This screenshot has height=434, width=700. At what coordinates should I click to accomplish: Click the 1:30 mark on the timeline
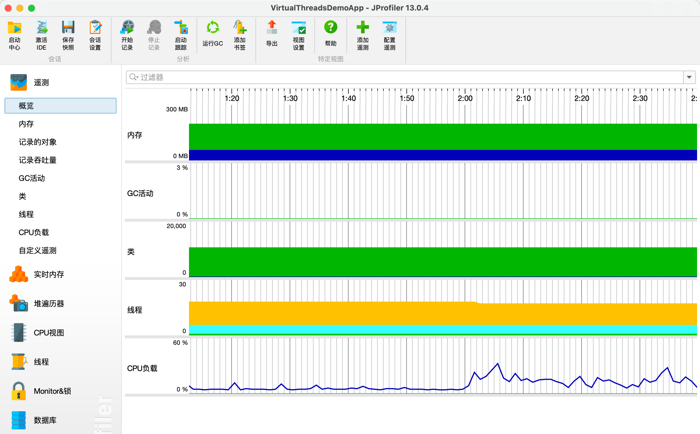pyautogui.click(x=290, y=98)
